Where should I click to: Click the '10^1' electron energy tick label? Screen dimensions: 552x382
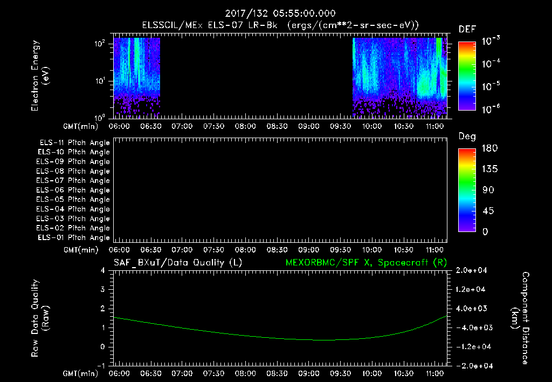tap(100, 81)
